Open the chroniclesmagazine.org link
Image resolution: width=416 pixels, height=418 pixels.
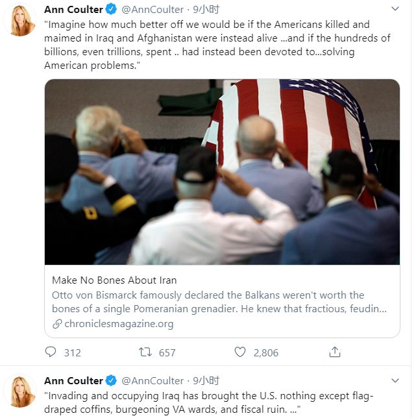(x=119, y=324)
